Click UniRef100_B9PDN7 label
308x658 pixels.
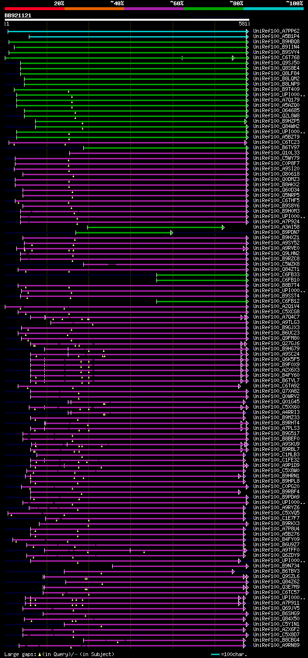click(276, 232)
